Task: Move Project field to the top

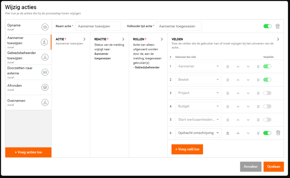Action: [228, 93]
